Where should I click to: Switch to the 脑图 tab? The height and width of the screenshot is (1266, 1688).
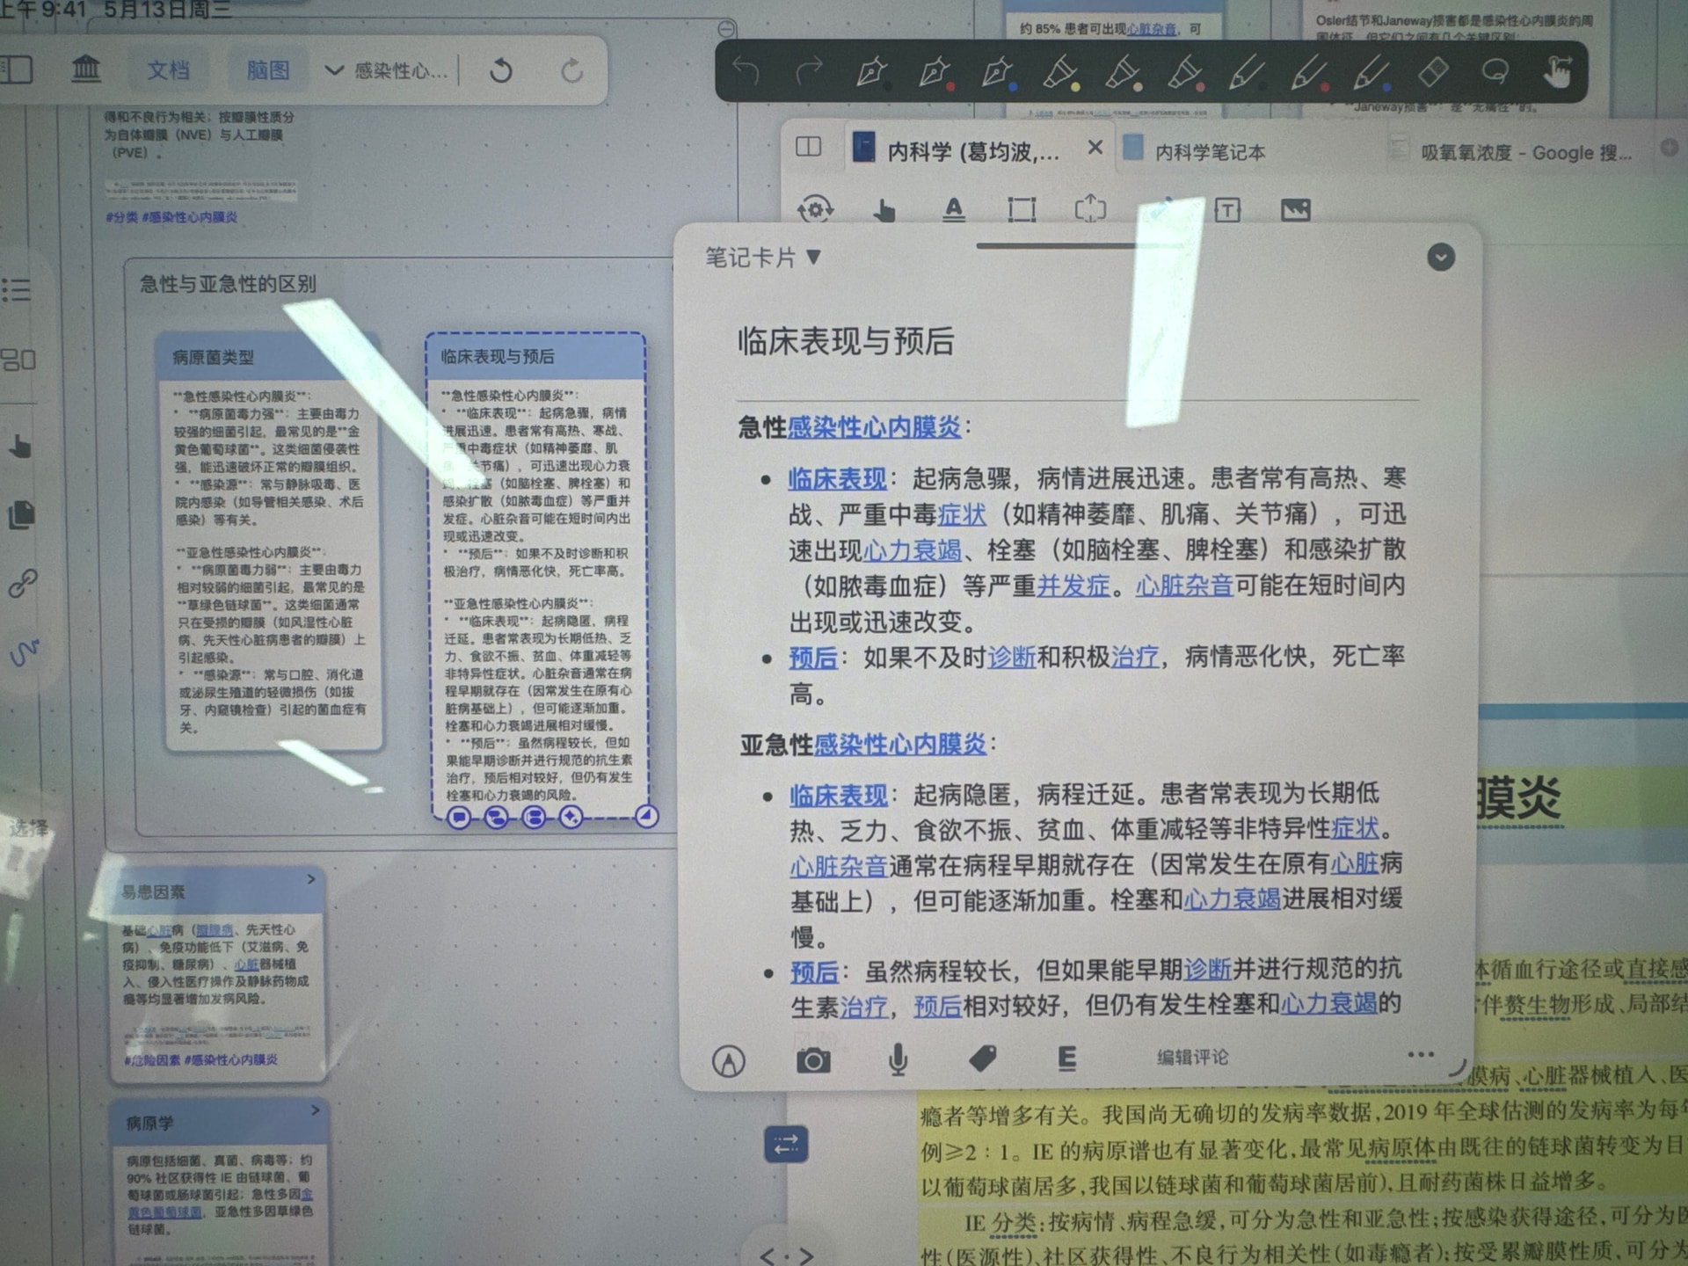tap(267, 71)
